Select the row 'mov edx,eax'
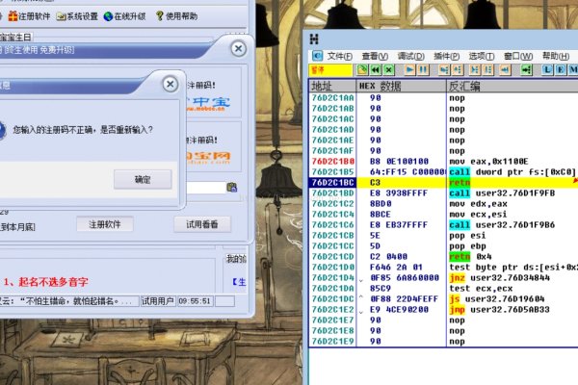578x385 pixels. tap(443, 204)
